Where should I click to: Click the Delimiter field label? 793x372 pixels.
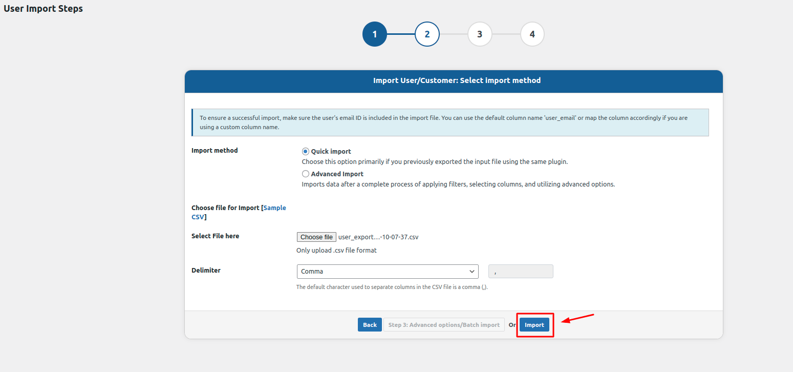click(206, 271)
